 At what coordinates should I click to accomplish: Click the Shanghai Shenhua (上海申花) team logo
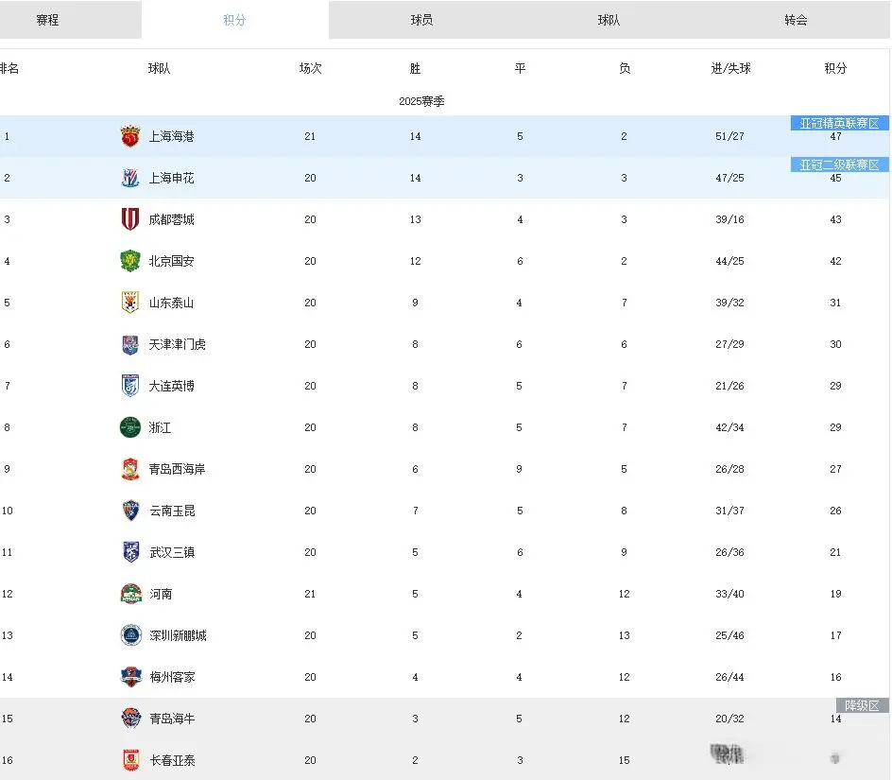pos(130,178)
